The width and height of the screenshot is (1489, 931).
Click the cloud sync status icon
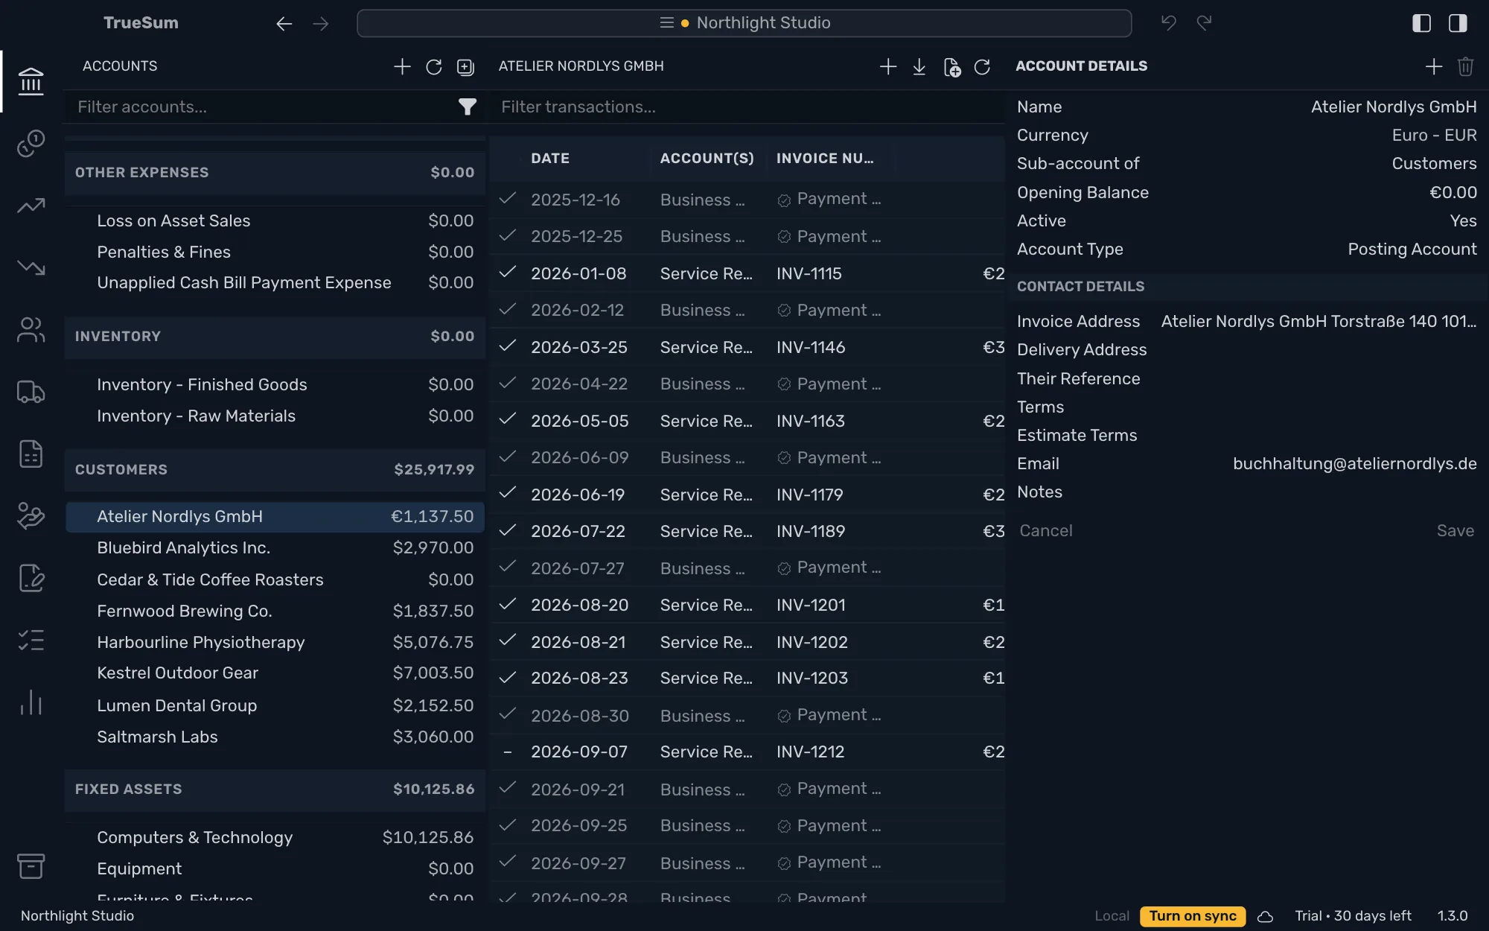pos(1265,916)
